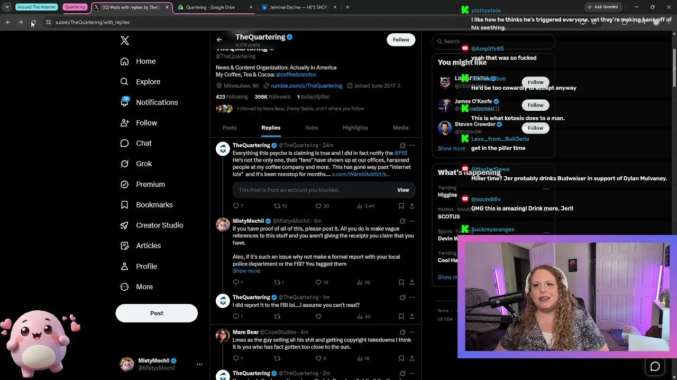Open MistyMochii account switcher menu
The height and width of the screenshot is (380, 677).
(x=199, y=364)
